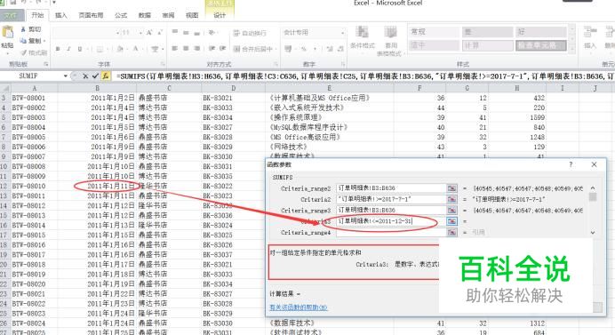
Task: Collapse dialog via Criteria_range3 range selector
Action: pos(451,211)
